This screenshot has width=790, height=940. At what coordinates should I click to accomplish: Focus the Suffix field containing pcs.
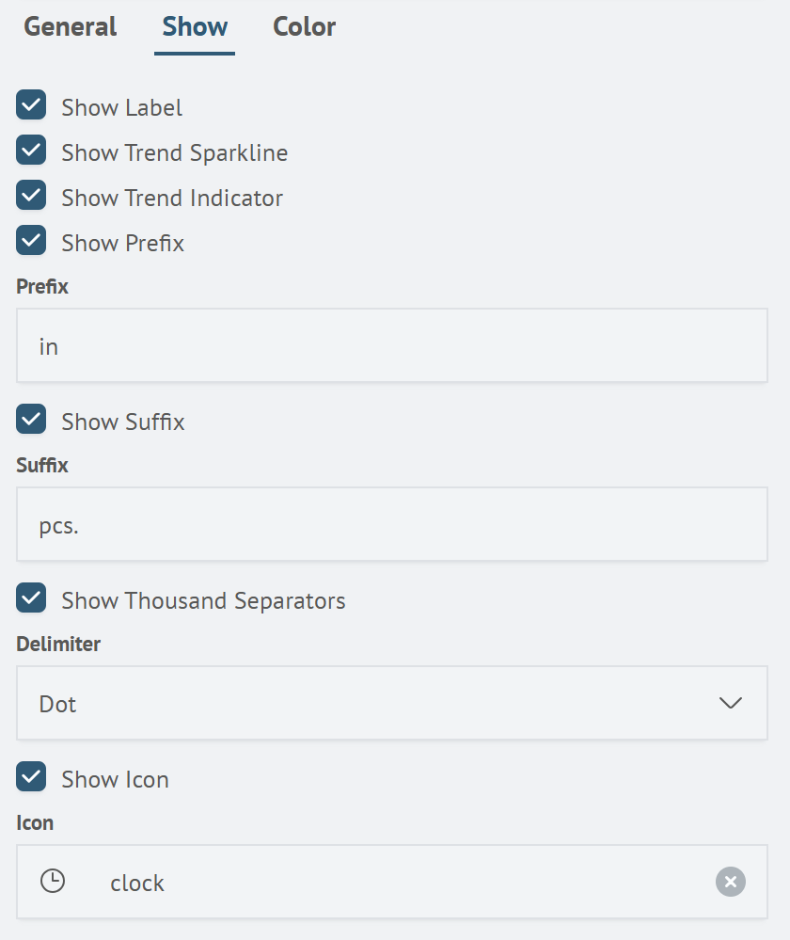tap(391, 524)
